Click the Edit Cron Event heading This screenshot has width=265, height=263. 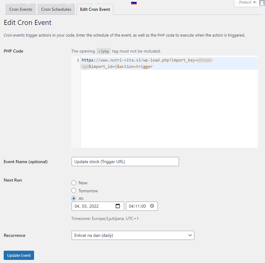pyautogui.click(x=27, y=22)
